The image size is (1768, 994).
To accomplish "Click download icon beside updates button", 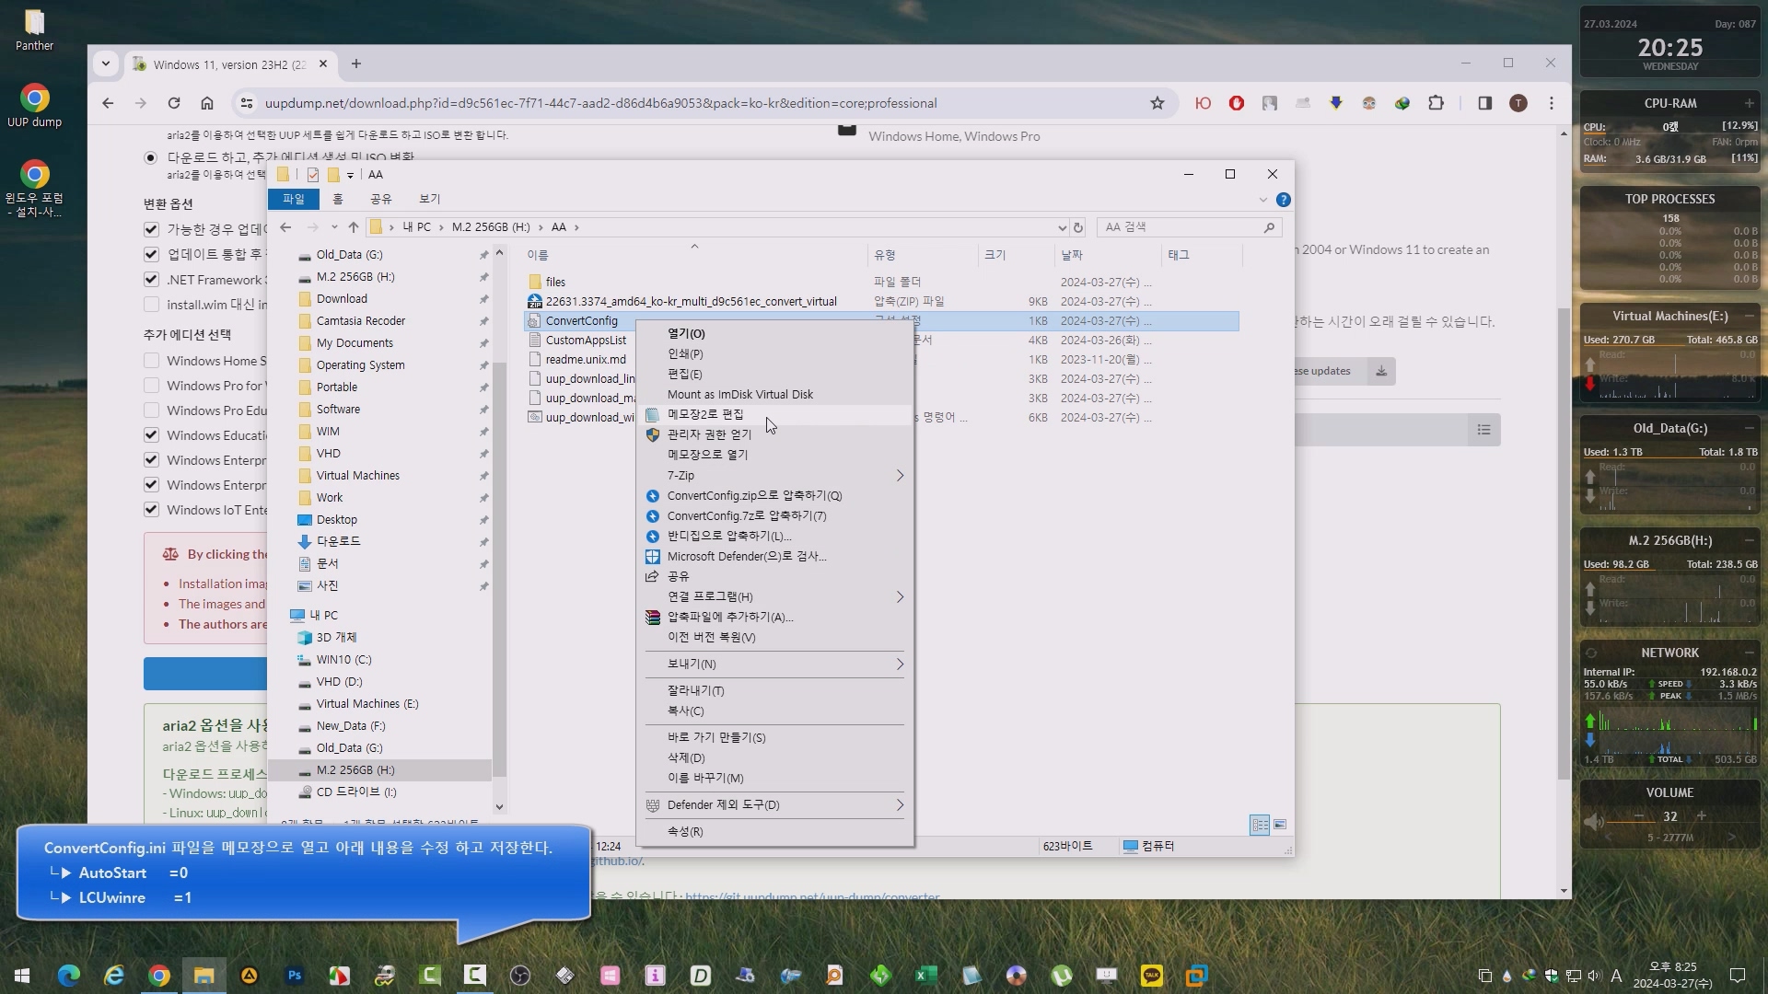I will coord(1381,371).
